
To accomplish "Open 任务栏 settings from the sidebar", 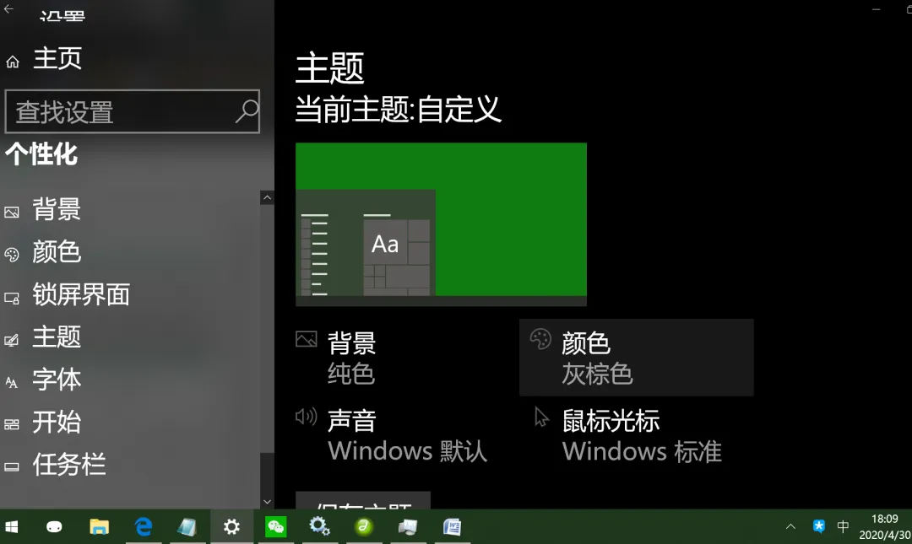I will (68, 465).
